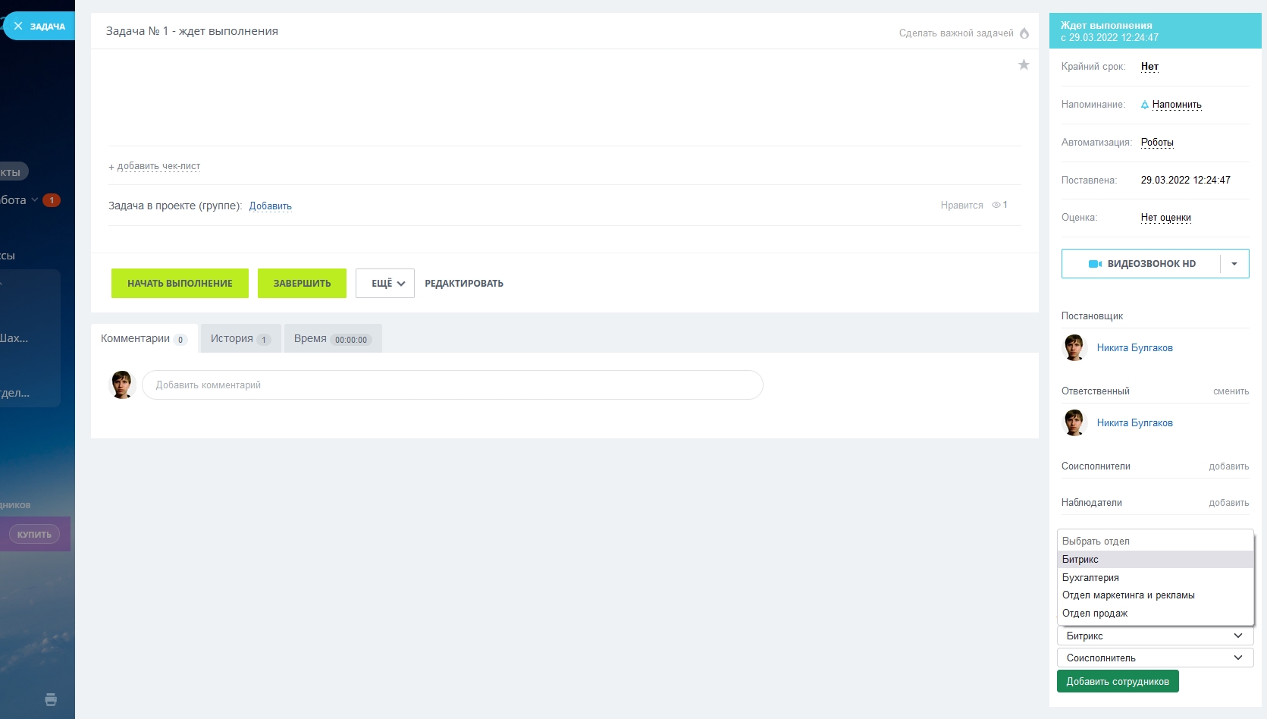Click the flame icon to mark task important
This screenshot has width=1267, height=719.
coord(1024,33)
